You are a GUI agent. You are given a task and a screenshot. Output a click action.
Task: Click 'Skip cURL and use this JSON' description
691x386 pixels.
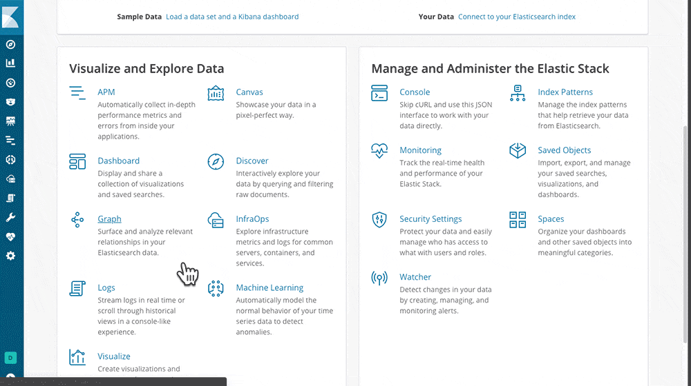click(446, 115)
